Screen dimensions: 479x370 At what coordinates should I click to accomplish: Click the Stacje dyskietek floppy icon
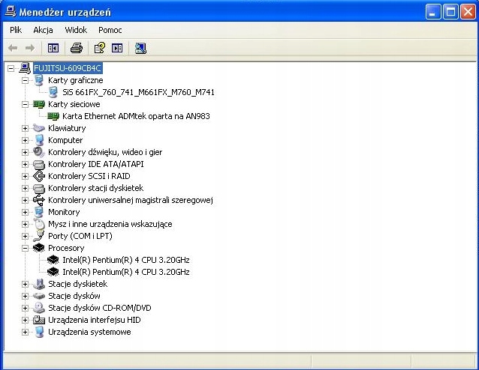pyautogui.click(x=39, y=284)
